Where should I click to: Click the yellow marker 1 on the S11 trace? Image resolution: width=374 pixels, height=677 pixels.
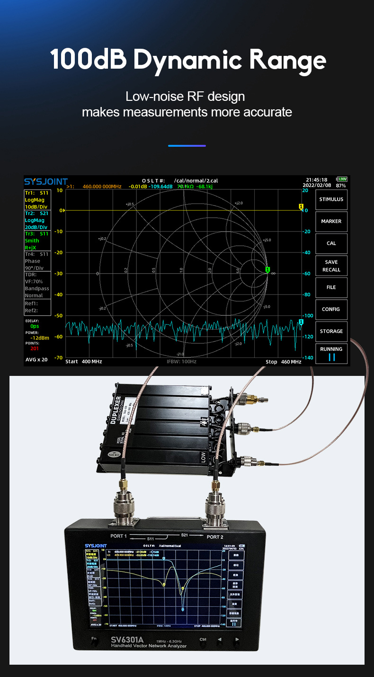(x=301, y=207)
